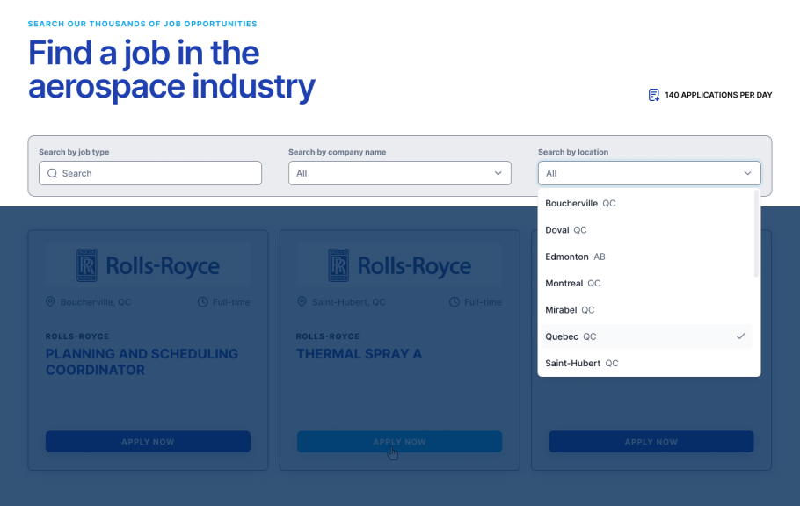
Task: Click the Rolls-Royce logo on first card
Action: pyautogui.click(x=148, y=265)
